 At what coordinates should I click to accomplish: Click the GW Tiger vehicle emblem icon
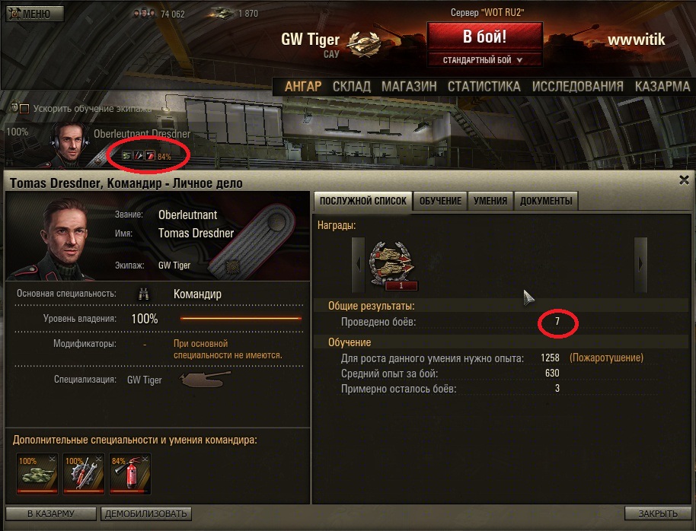pos(363,44)
